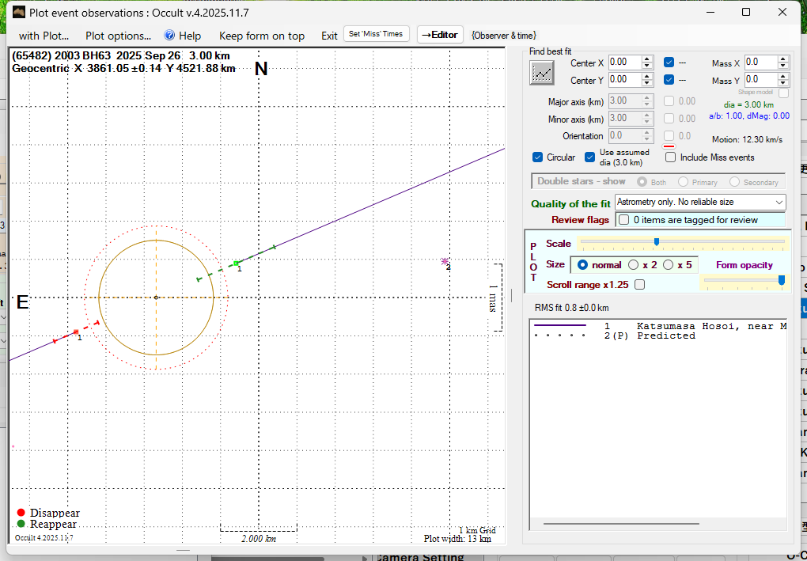Screen dimensions: 807x561
Task: Click the blue Help question mark icon
Action: [169, 36]
